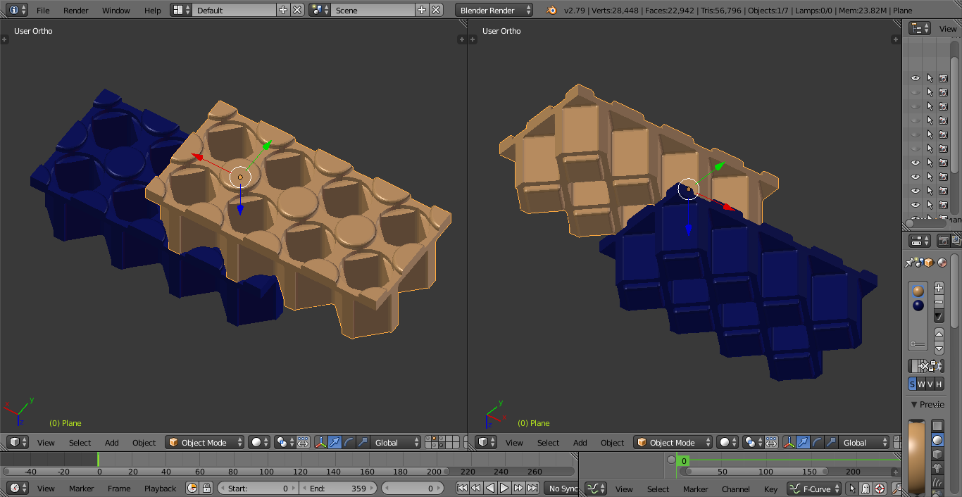Open the Window menu
The image size is (962, 497).
coord(116,11)
